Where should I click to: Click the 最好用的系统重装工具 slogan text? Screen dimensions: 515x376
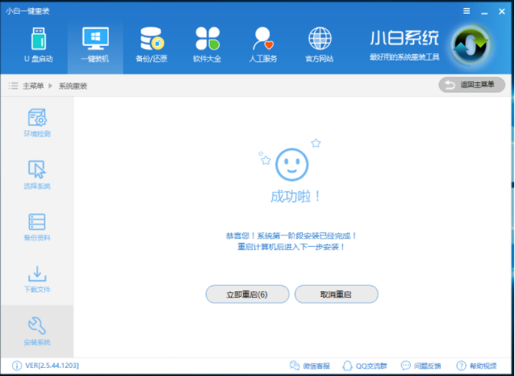tap(404, 57)
